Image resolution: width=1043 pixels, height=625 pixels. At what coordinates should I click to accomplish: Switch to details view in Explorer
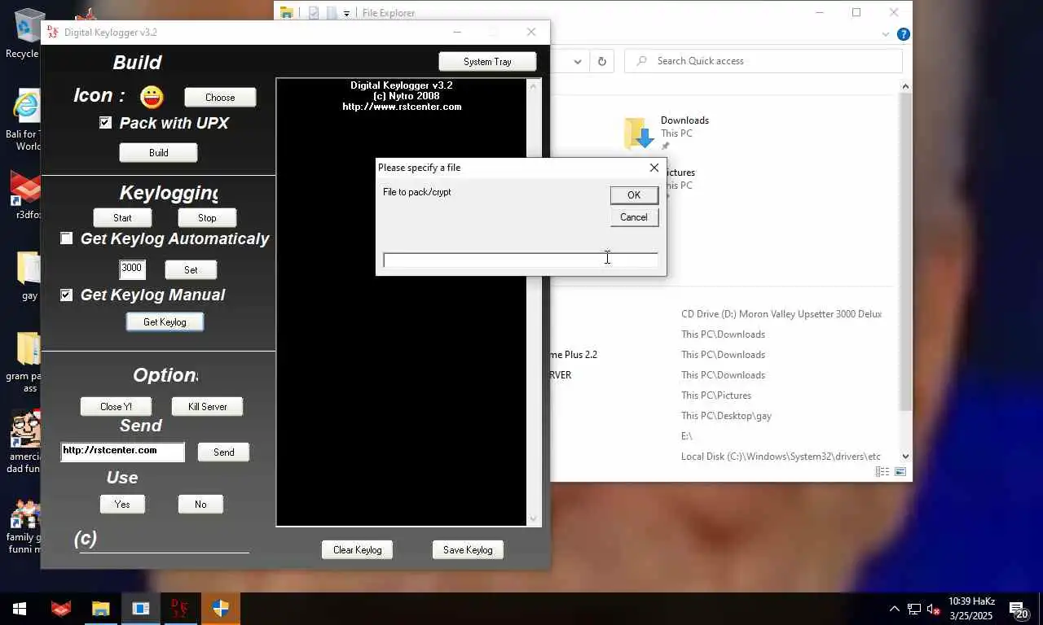[x=882, y=472]
